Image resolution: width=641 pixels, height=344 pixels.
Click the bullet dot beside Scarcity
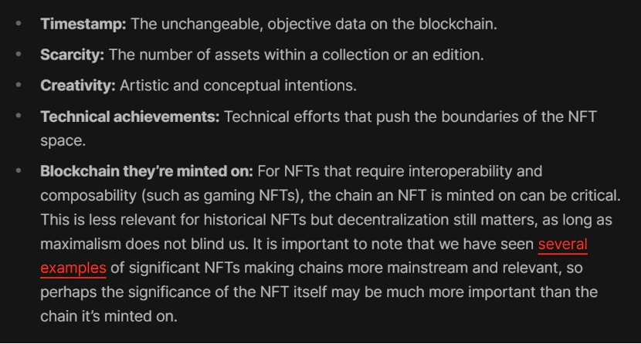tap(20, 55)
